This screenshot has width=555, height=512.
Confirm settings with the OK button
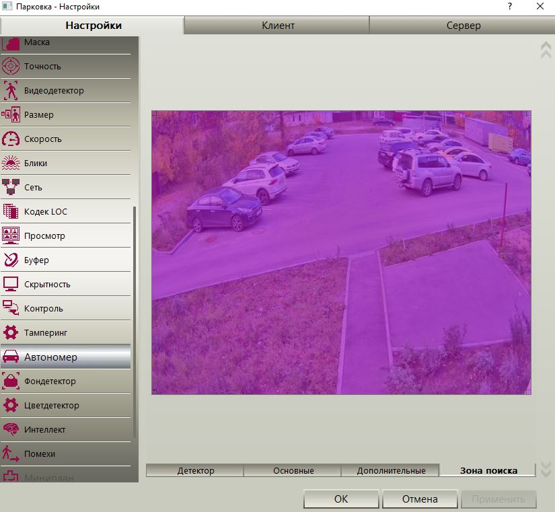pyautogui.click(x=341, y=499)
